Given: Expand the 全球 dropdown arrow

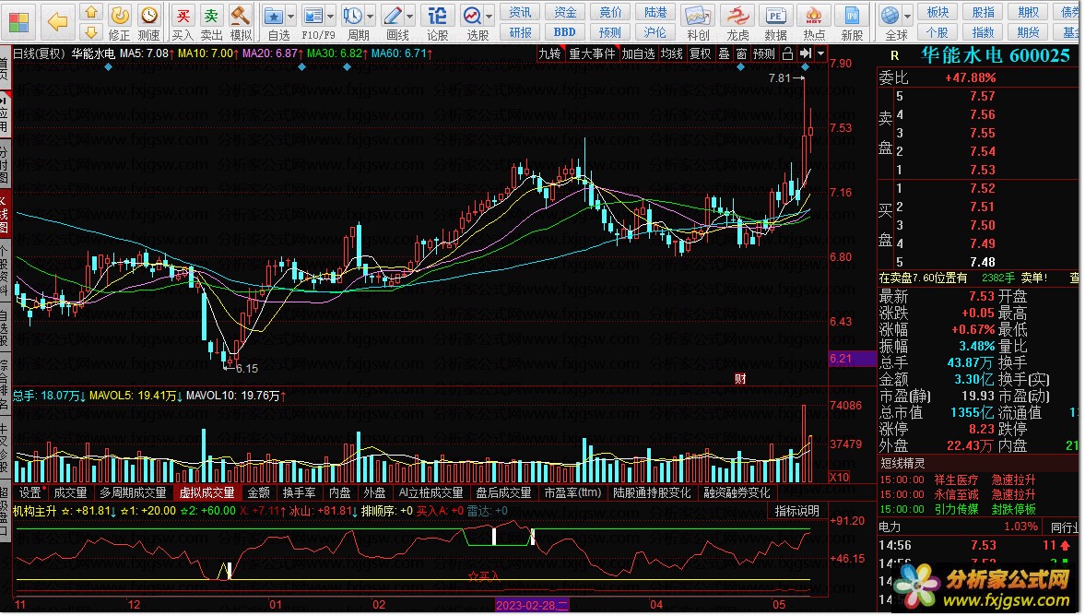Looking at the screenshot, I should [x=907, y=16].
